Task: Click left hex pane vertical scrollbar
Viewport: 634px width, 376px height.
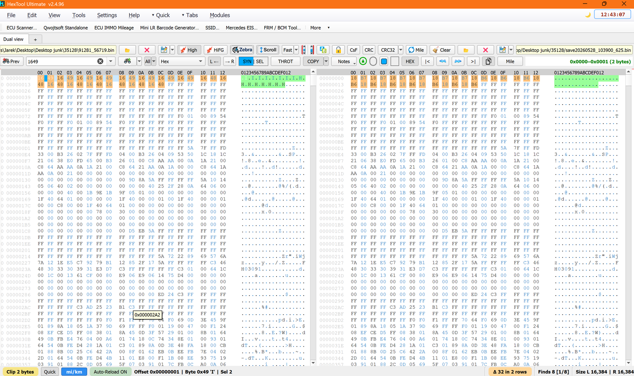Action: pyautogui.click(x=313, y=217)
